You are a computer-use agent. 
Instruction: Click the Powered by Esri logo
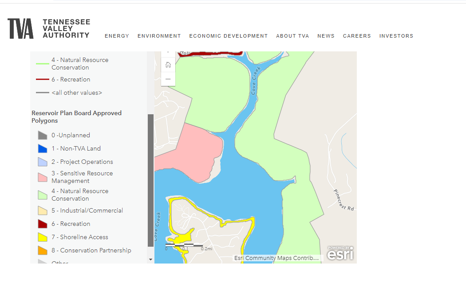tap(340, 253)
